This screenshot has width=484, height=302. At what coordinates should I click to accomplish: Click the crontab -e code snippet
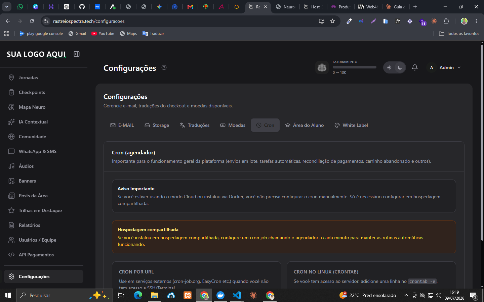pyautogui.click(x=422, y=281)
